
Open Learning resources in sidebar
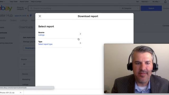pos(6,43)
